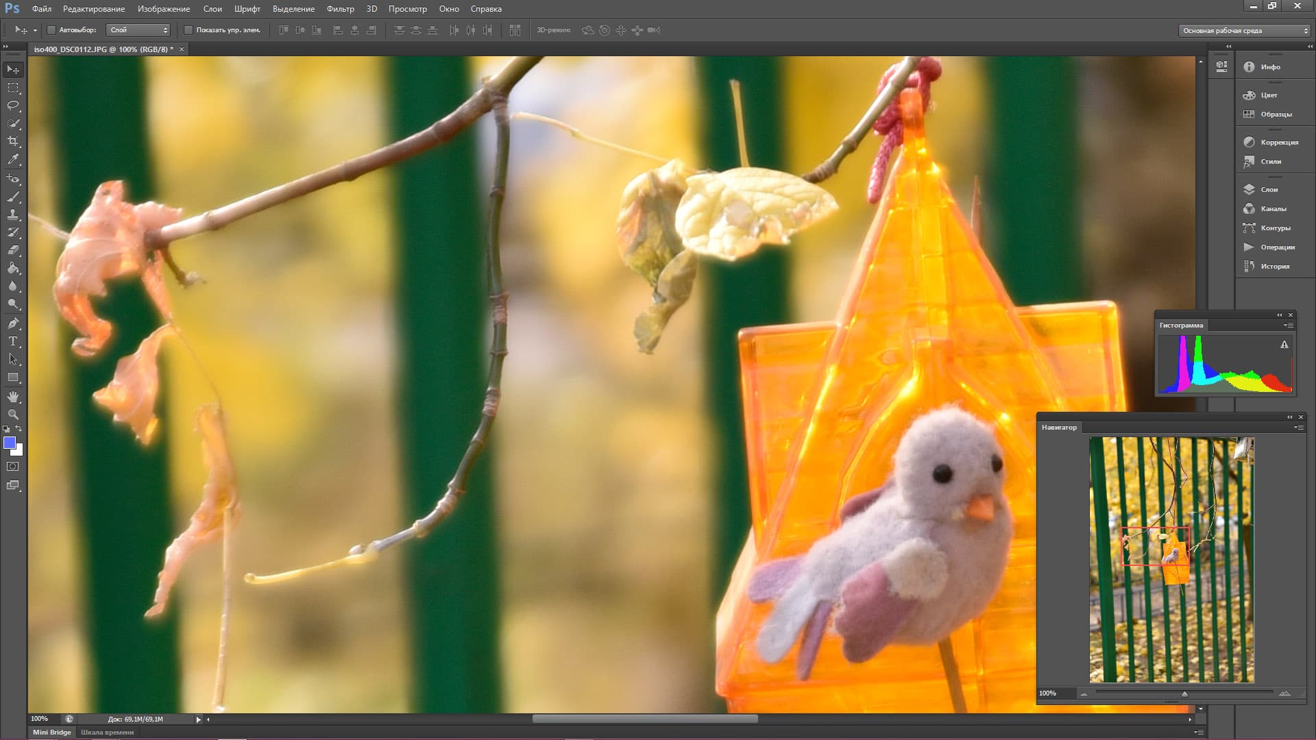Open the Изображение menu

(x=163, y=9)
